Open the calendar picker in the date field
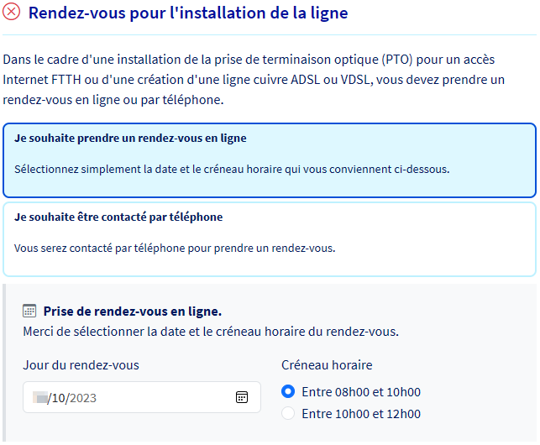This screenshot has width=540, height=445. click(242, 397)
